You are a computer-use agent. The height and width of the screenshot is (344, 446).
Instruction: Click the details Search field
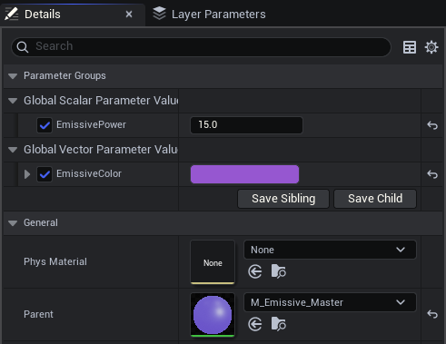pyautogui.click(x=201, y=47)
